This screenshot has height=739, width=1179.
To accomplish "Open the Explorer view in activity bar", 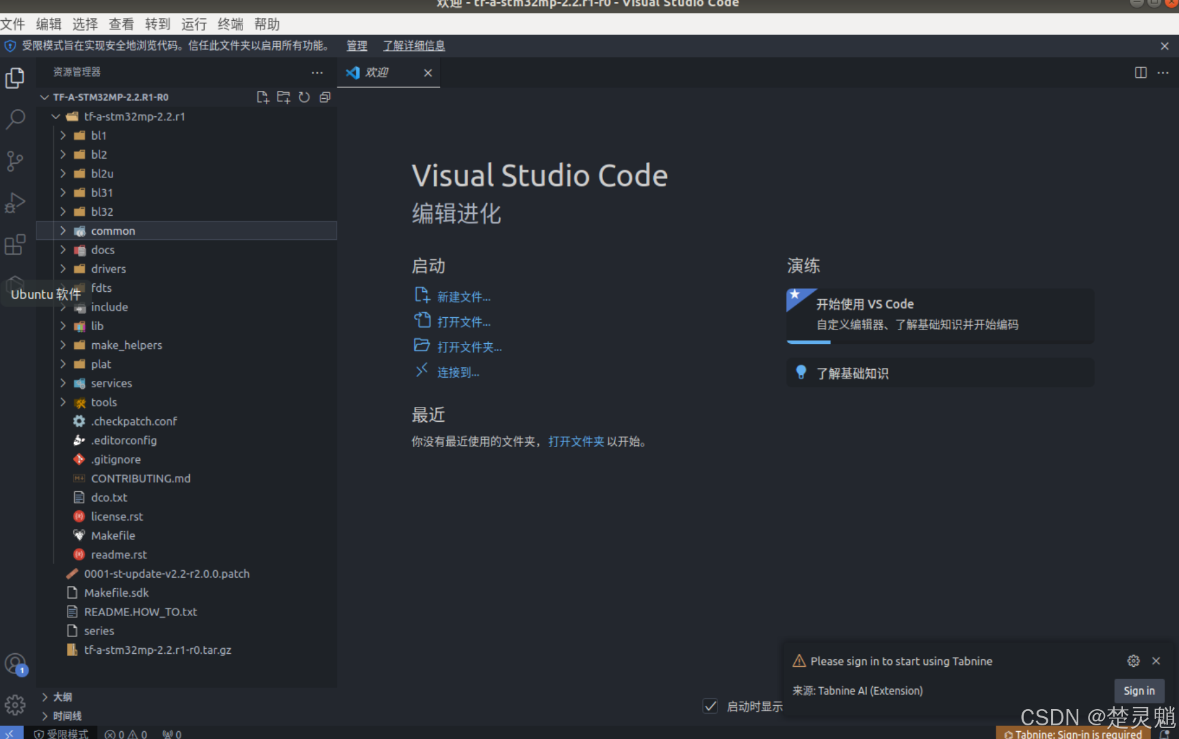I will (15, 78).
